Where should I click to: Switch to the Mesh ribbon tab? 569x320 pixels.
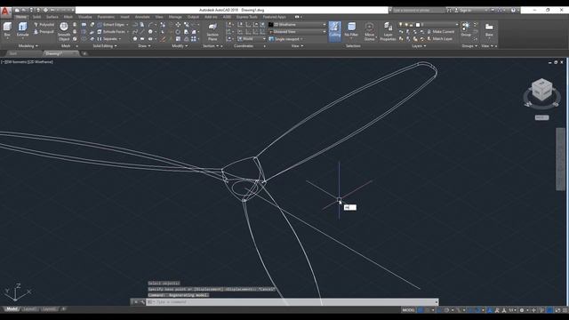pos(68,17)
